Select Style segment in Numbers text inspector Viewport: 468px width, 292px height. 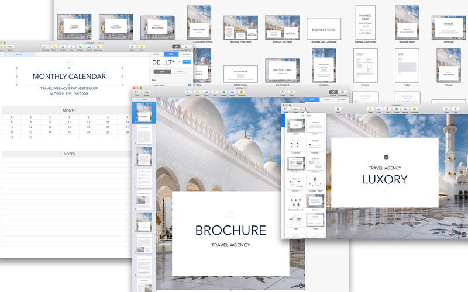[x=162, y=72]
